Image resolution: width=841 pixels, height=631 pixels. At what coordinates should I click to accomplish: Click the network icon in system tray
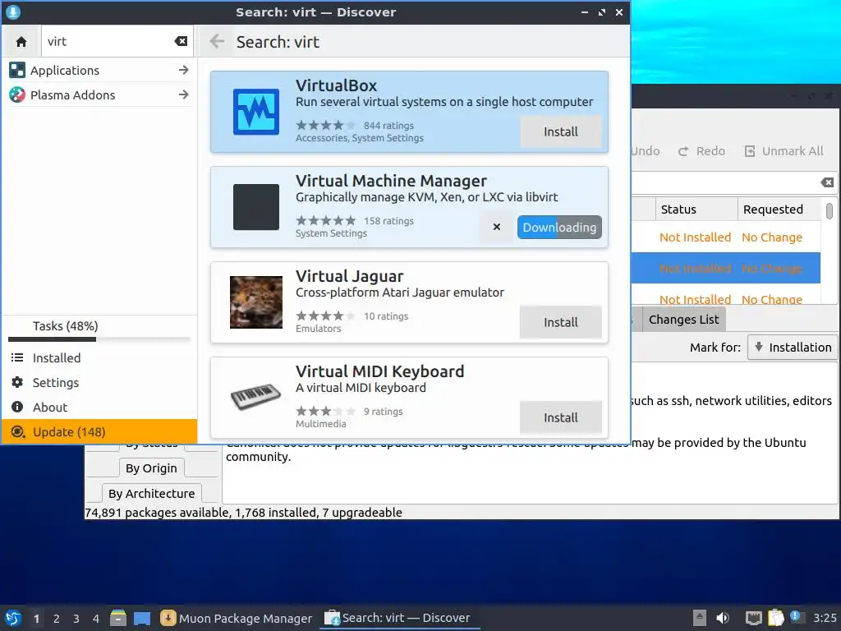click(754, 618)
